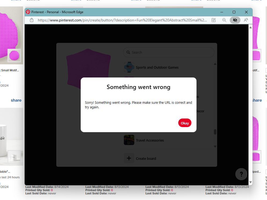Screen dimensions: 267x200
Task: Click the share link on left background page
Action: [x=16, y=100]
